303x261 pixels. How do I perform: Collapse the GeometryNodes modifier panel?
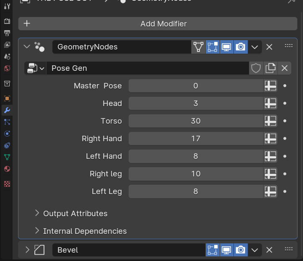[27, 47]
